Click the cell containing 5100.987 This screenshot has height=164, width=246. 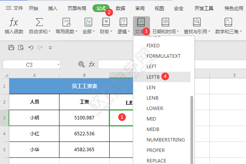point(84,118)
